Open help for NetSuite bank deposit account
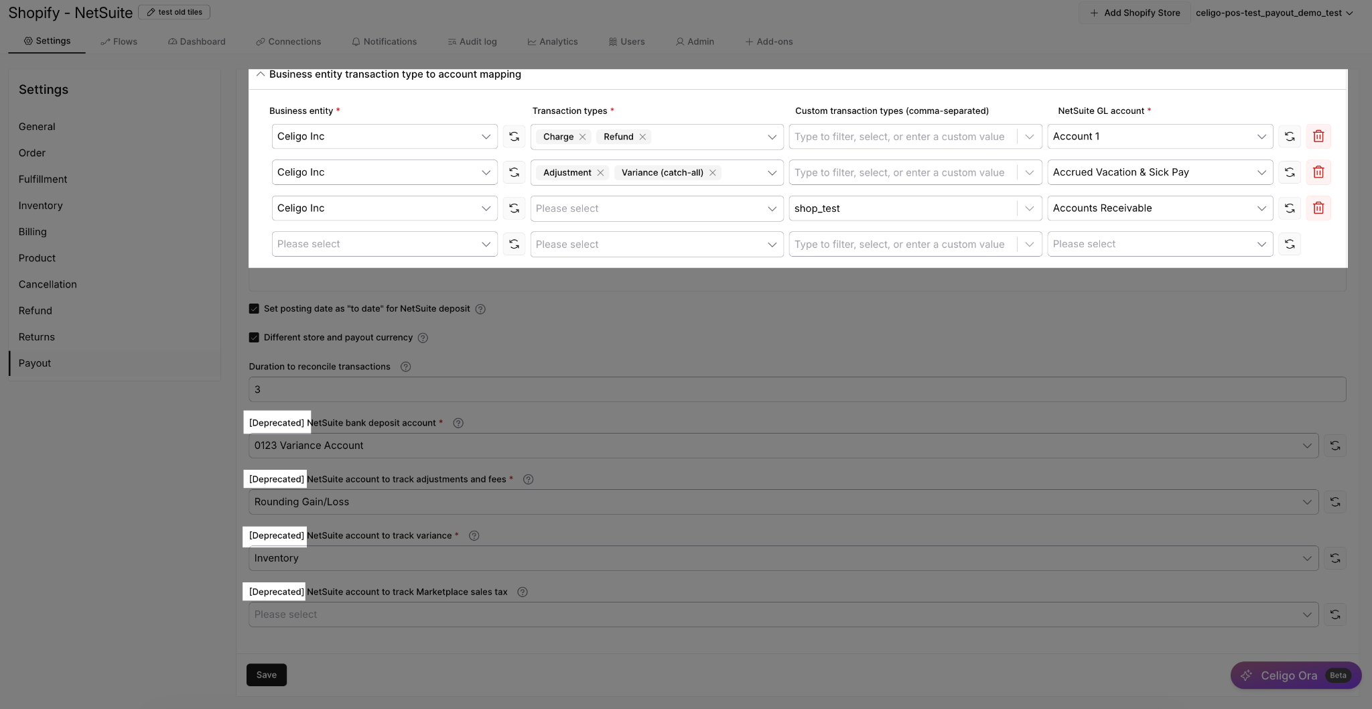Viewport: 1372px width, 709px height. point(458,423)
